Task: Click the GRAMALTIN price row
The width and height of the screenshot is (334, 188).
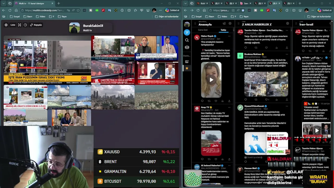Action: pyautogui.click(x=136, y=171)
